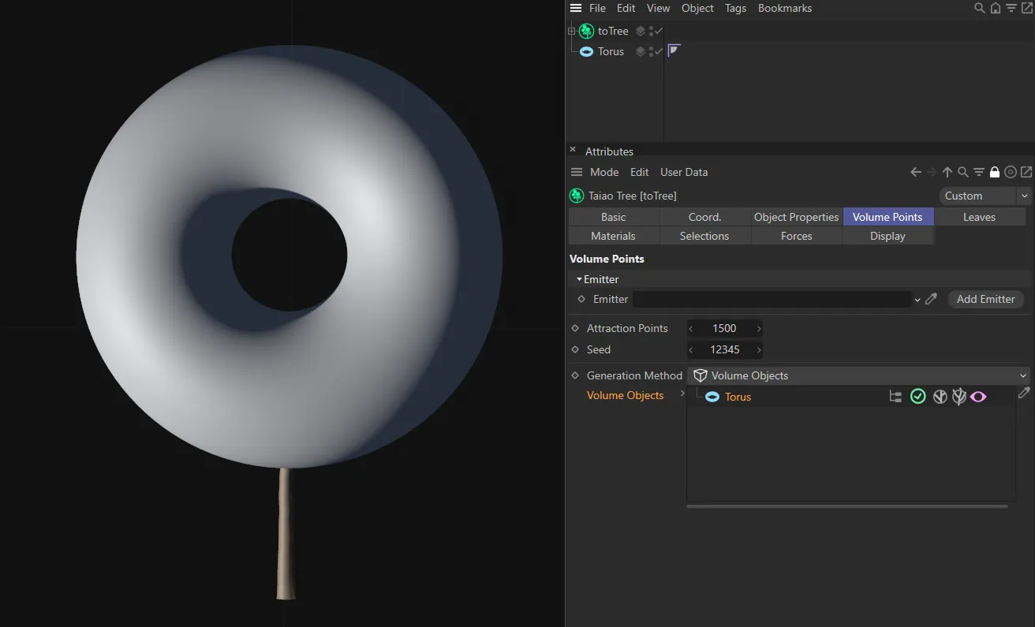Click the hierarchy icon beside the Torus entry
Screen dimensions: 1035x627
coord(895,397)
